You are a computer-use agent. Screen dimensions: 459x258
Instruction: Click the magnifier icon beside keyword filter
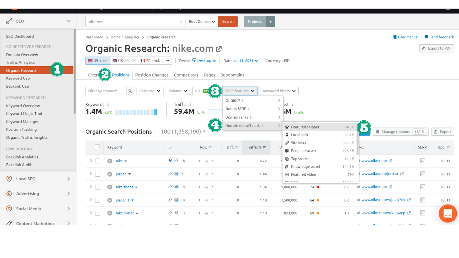(x=130, y=91)
